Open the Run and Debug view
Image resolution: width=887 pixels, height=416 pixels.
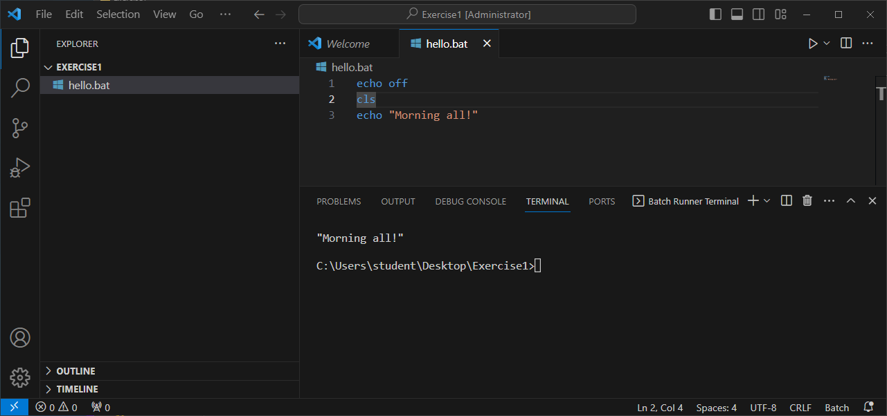click(x=20, y=168)
